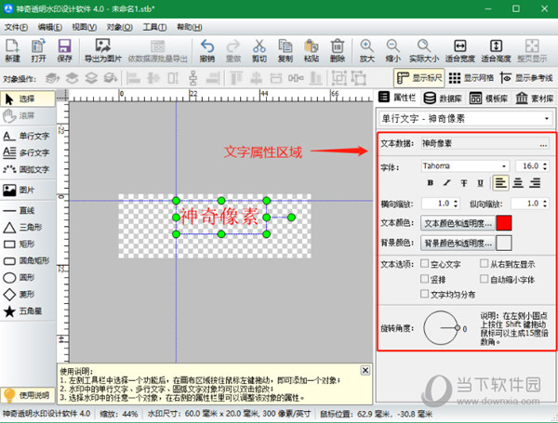Copy the object with the 复制 icon

pyautogui.click(x=286, y=50)
